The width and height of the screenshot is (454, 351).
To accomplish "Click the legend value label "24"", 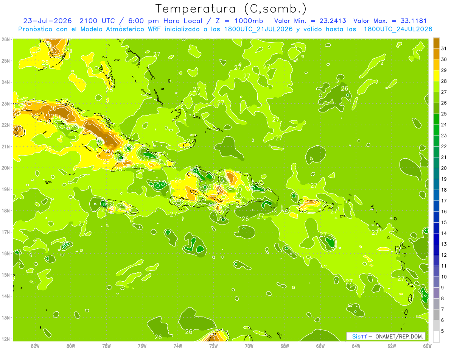I will pyautogui.click(x=444, y=125).
